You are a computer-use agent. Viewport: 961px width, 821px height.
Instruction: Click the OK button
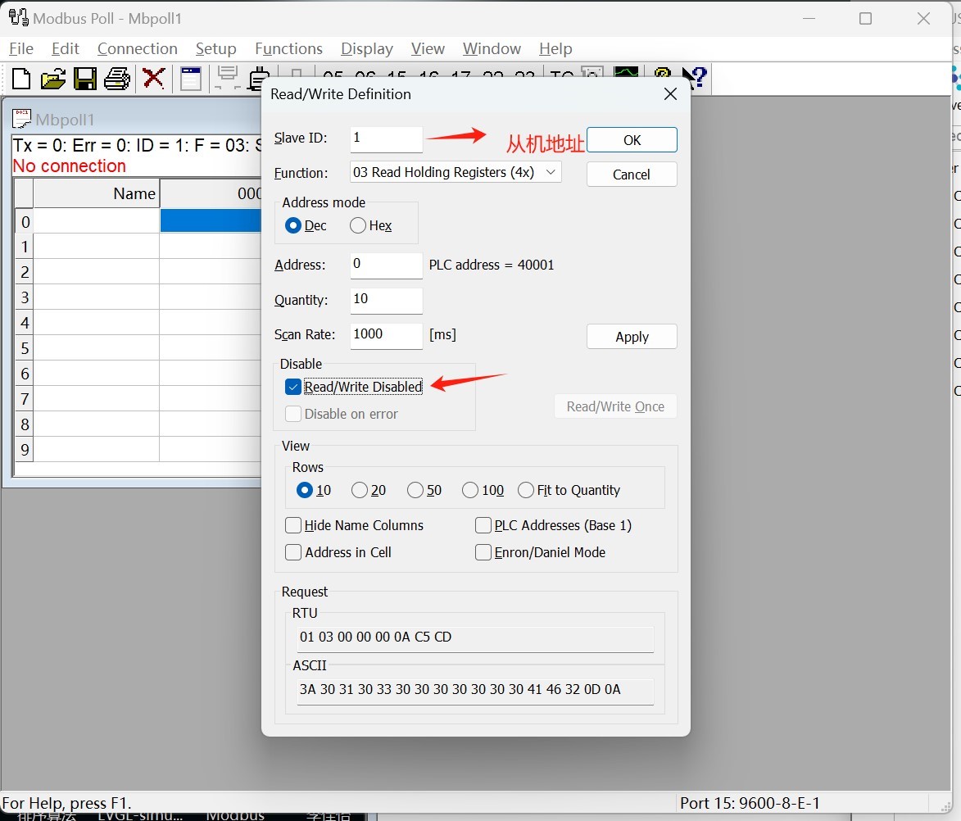pyautogui.click(x=631, y=139)
